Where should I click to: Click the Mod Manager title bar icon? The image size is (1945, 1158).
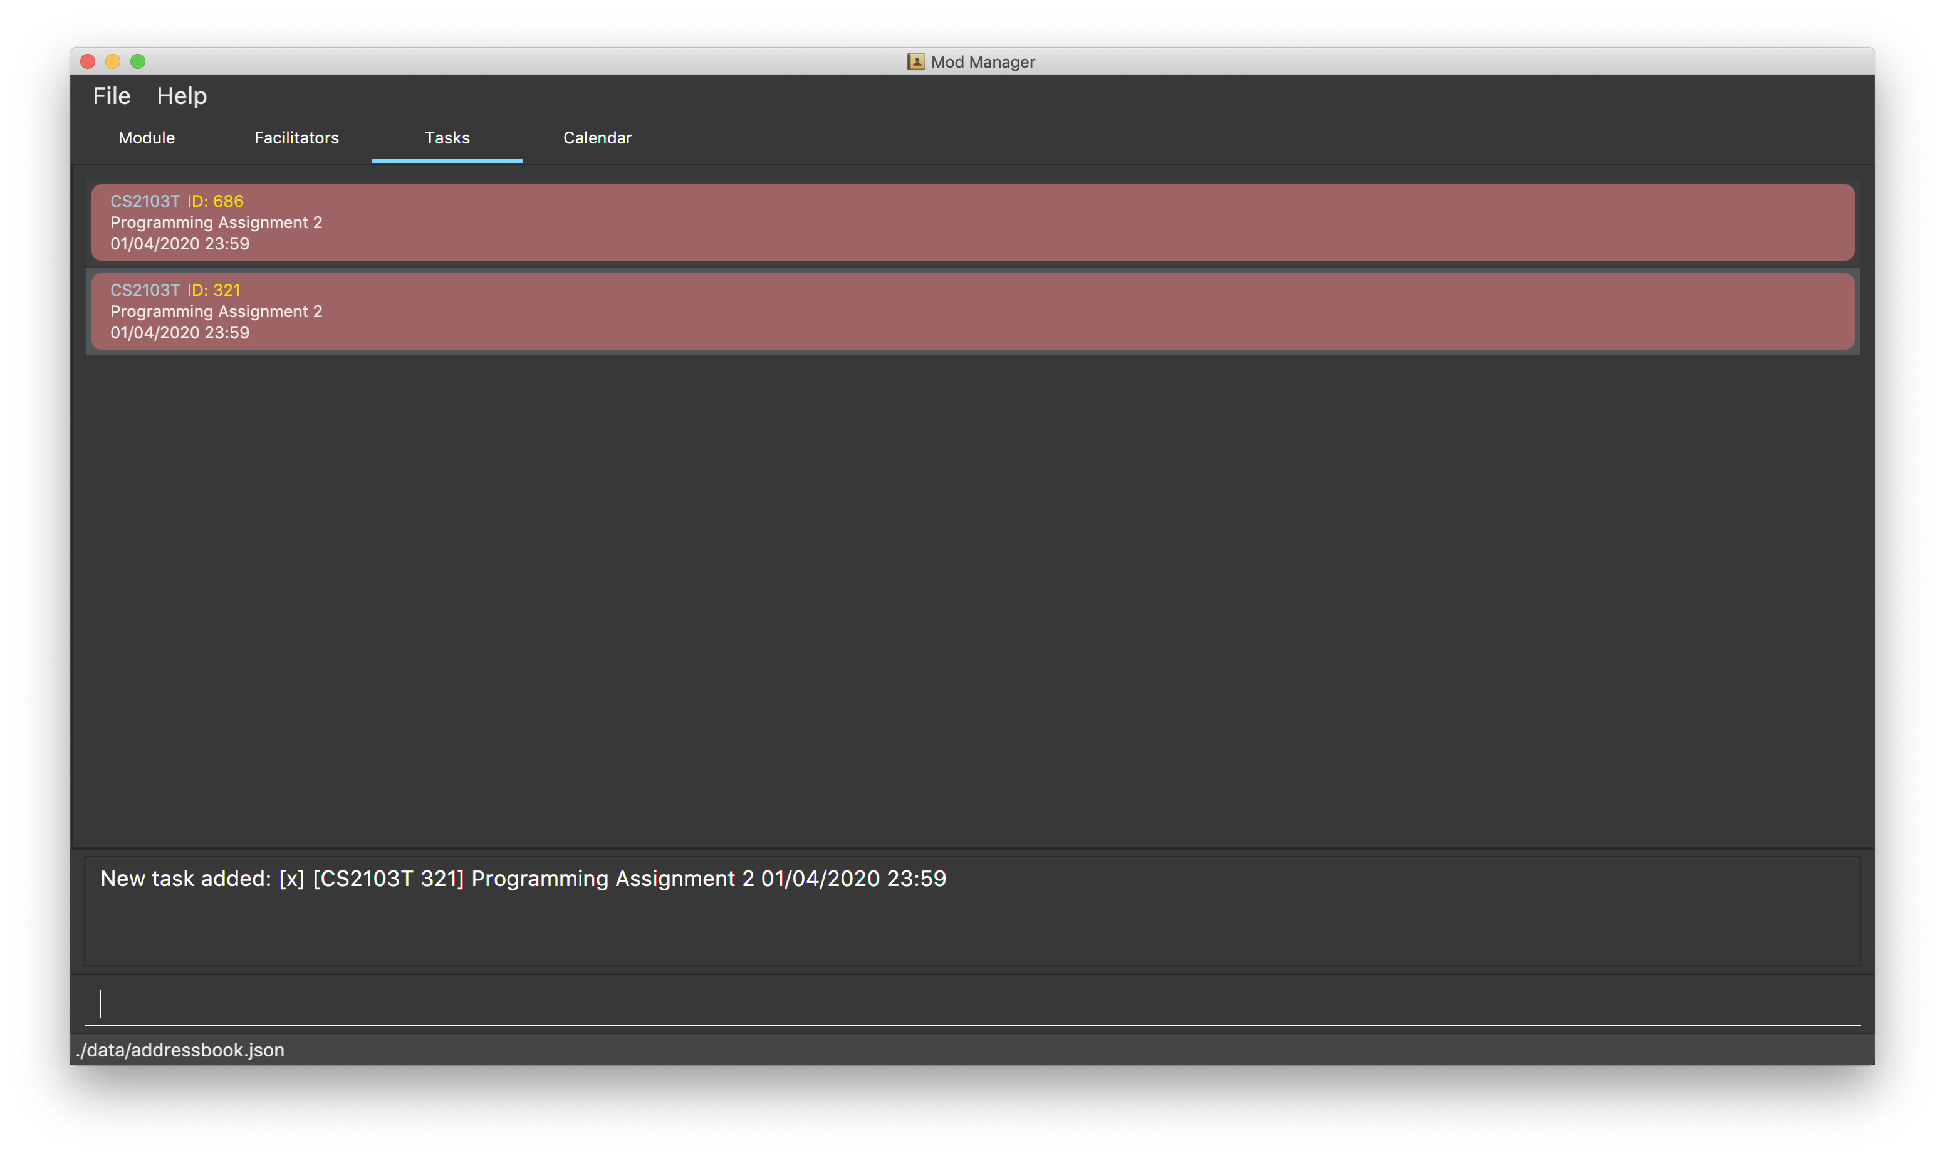[916, 61]
